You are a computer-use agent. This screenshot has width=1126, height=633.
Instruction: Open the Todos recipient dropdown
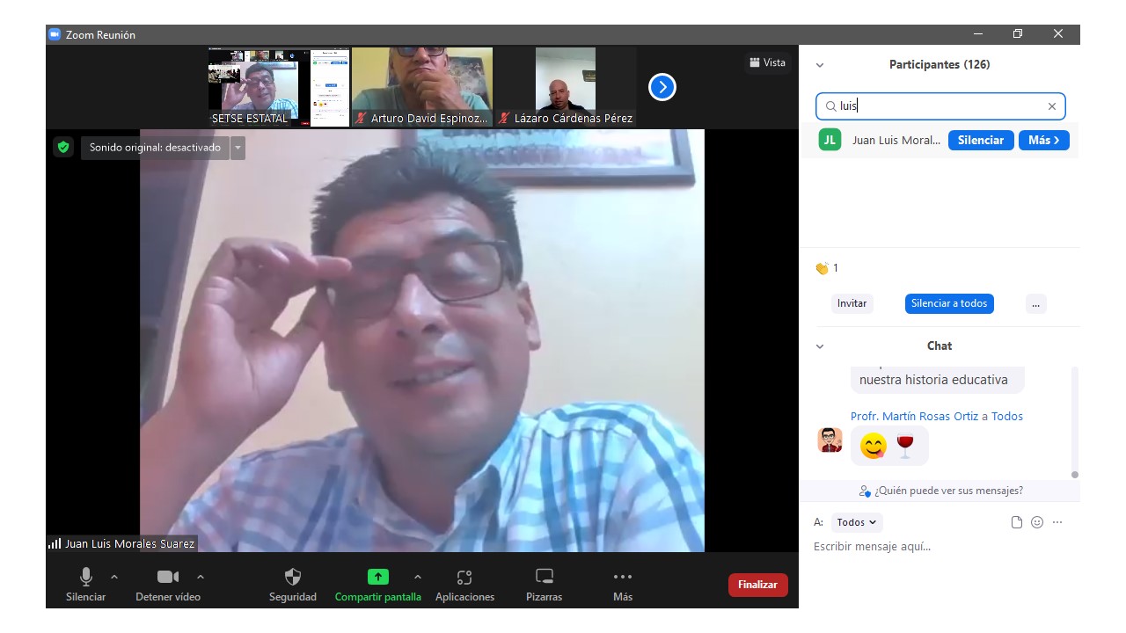click(856, 522)
